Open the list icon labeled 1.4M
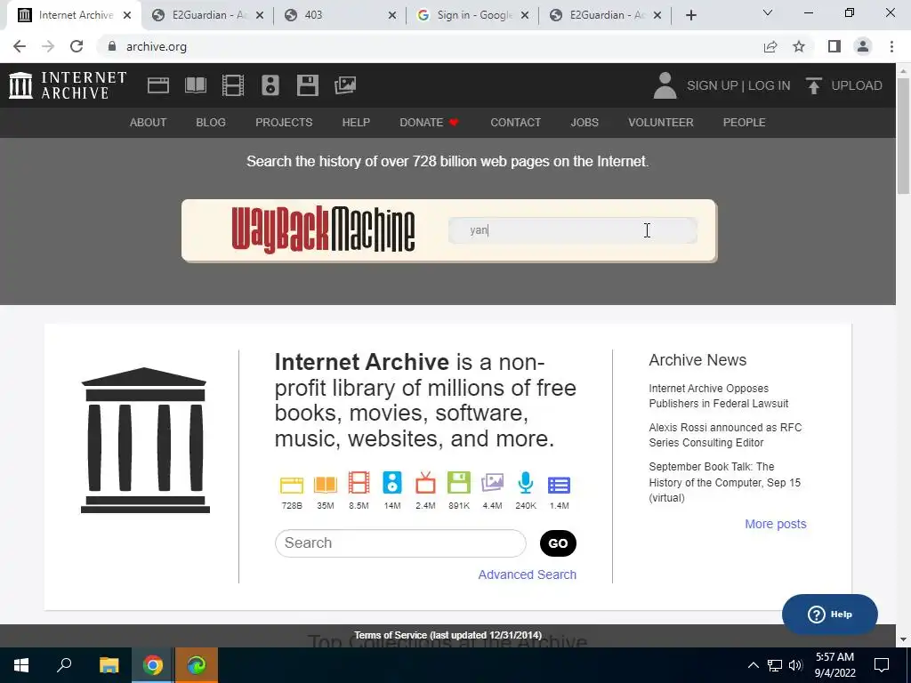 point(560,485)
